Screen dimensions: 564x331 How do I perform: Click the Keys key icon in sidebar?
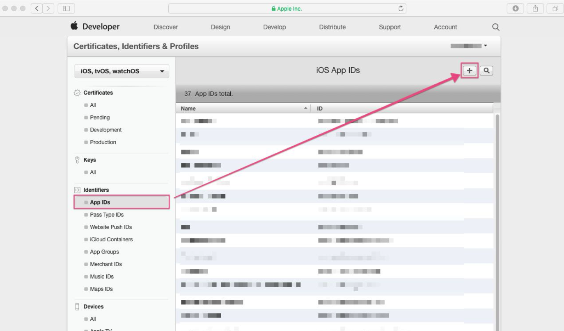pos(77,160)
